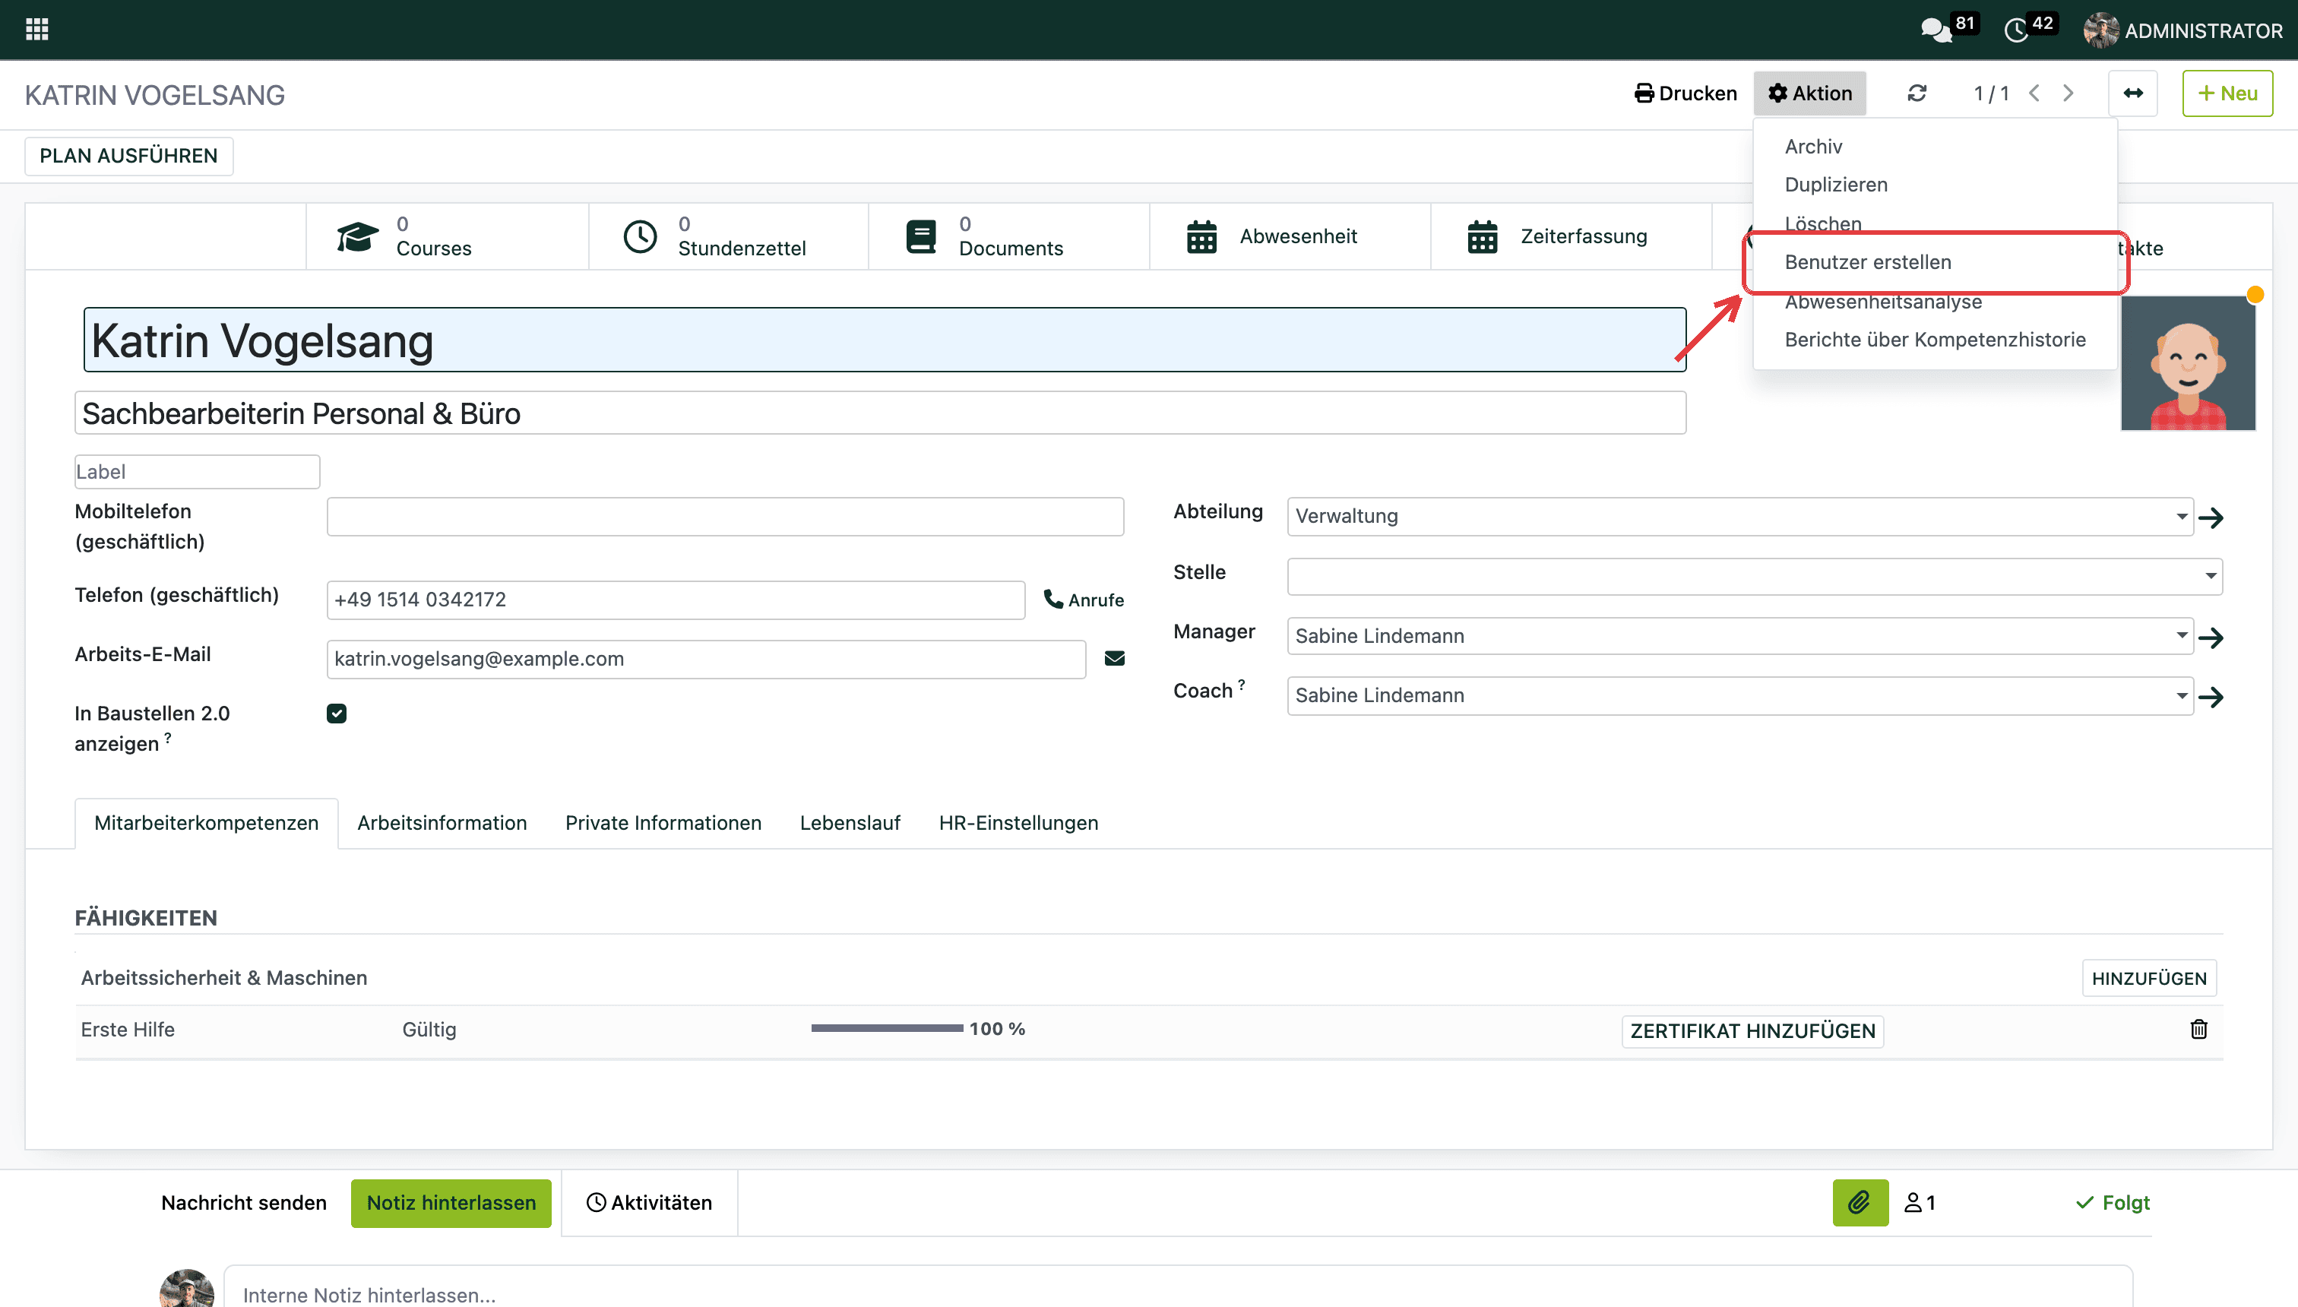
Task: Go to previous record arrow
Action: tap(2035, 93)
